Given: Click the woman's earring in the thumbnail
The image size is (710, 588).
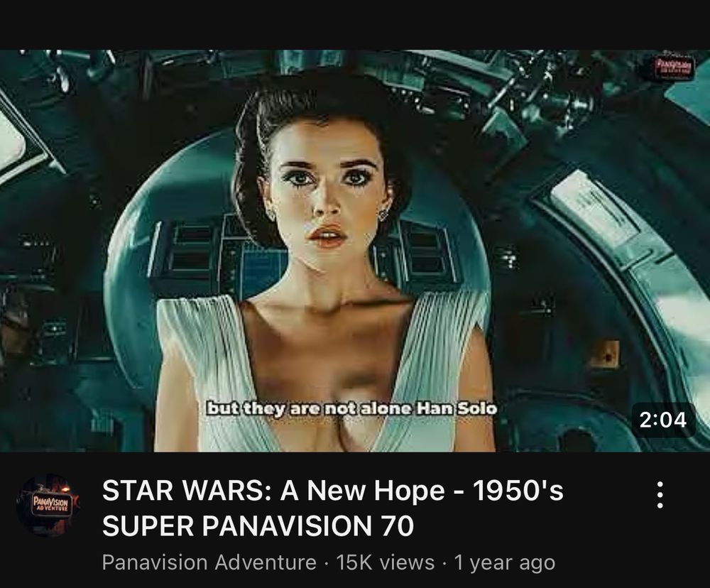Looking at the screenshot, I should [383, 214].
